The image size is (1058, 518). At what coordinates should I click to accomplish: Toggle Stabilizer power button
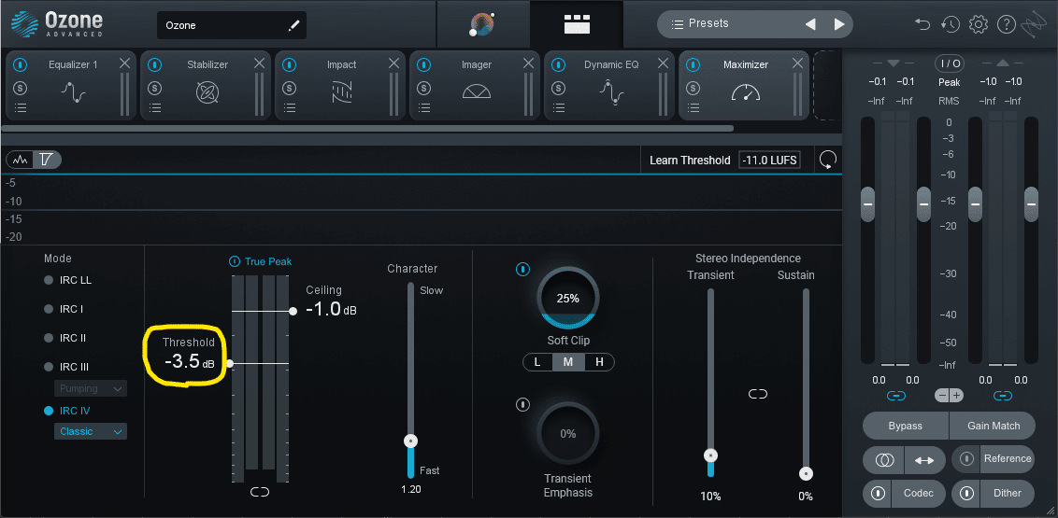tap(155, 64)
